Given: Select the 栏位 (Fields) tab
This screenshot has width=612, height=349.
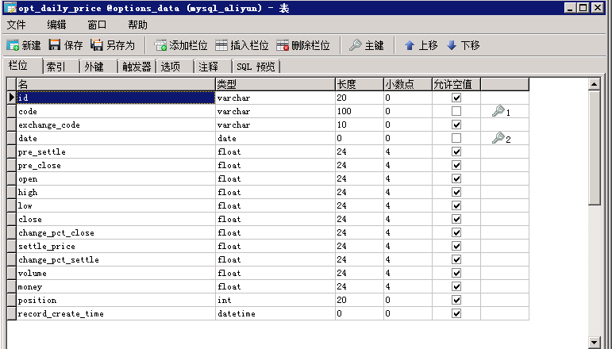Looking at the screenshot, I should (x=23, y=66).
